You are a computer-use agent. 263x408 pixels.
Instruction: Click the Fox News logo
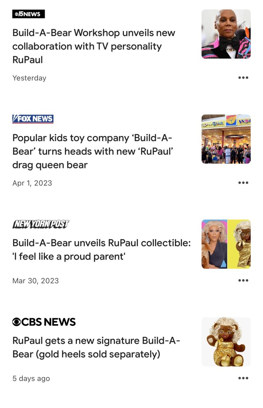(33, 119)
